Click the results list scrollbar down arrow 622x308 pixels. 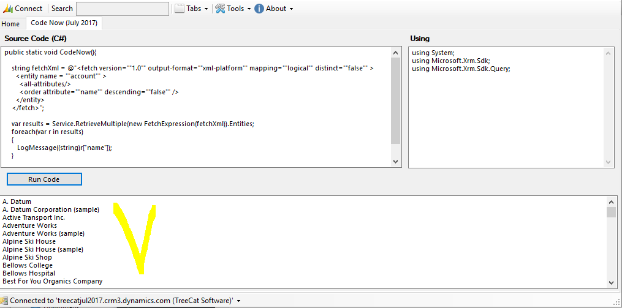pos(611,282)
